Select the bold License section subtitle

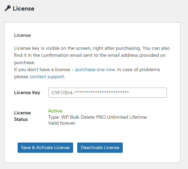click(22, 35)
